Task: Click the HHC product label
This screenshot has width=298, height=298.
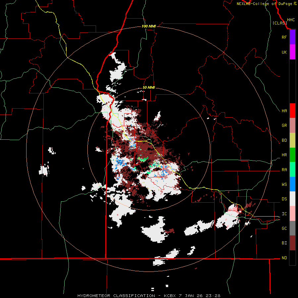Action: [291, 20]
